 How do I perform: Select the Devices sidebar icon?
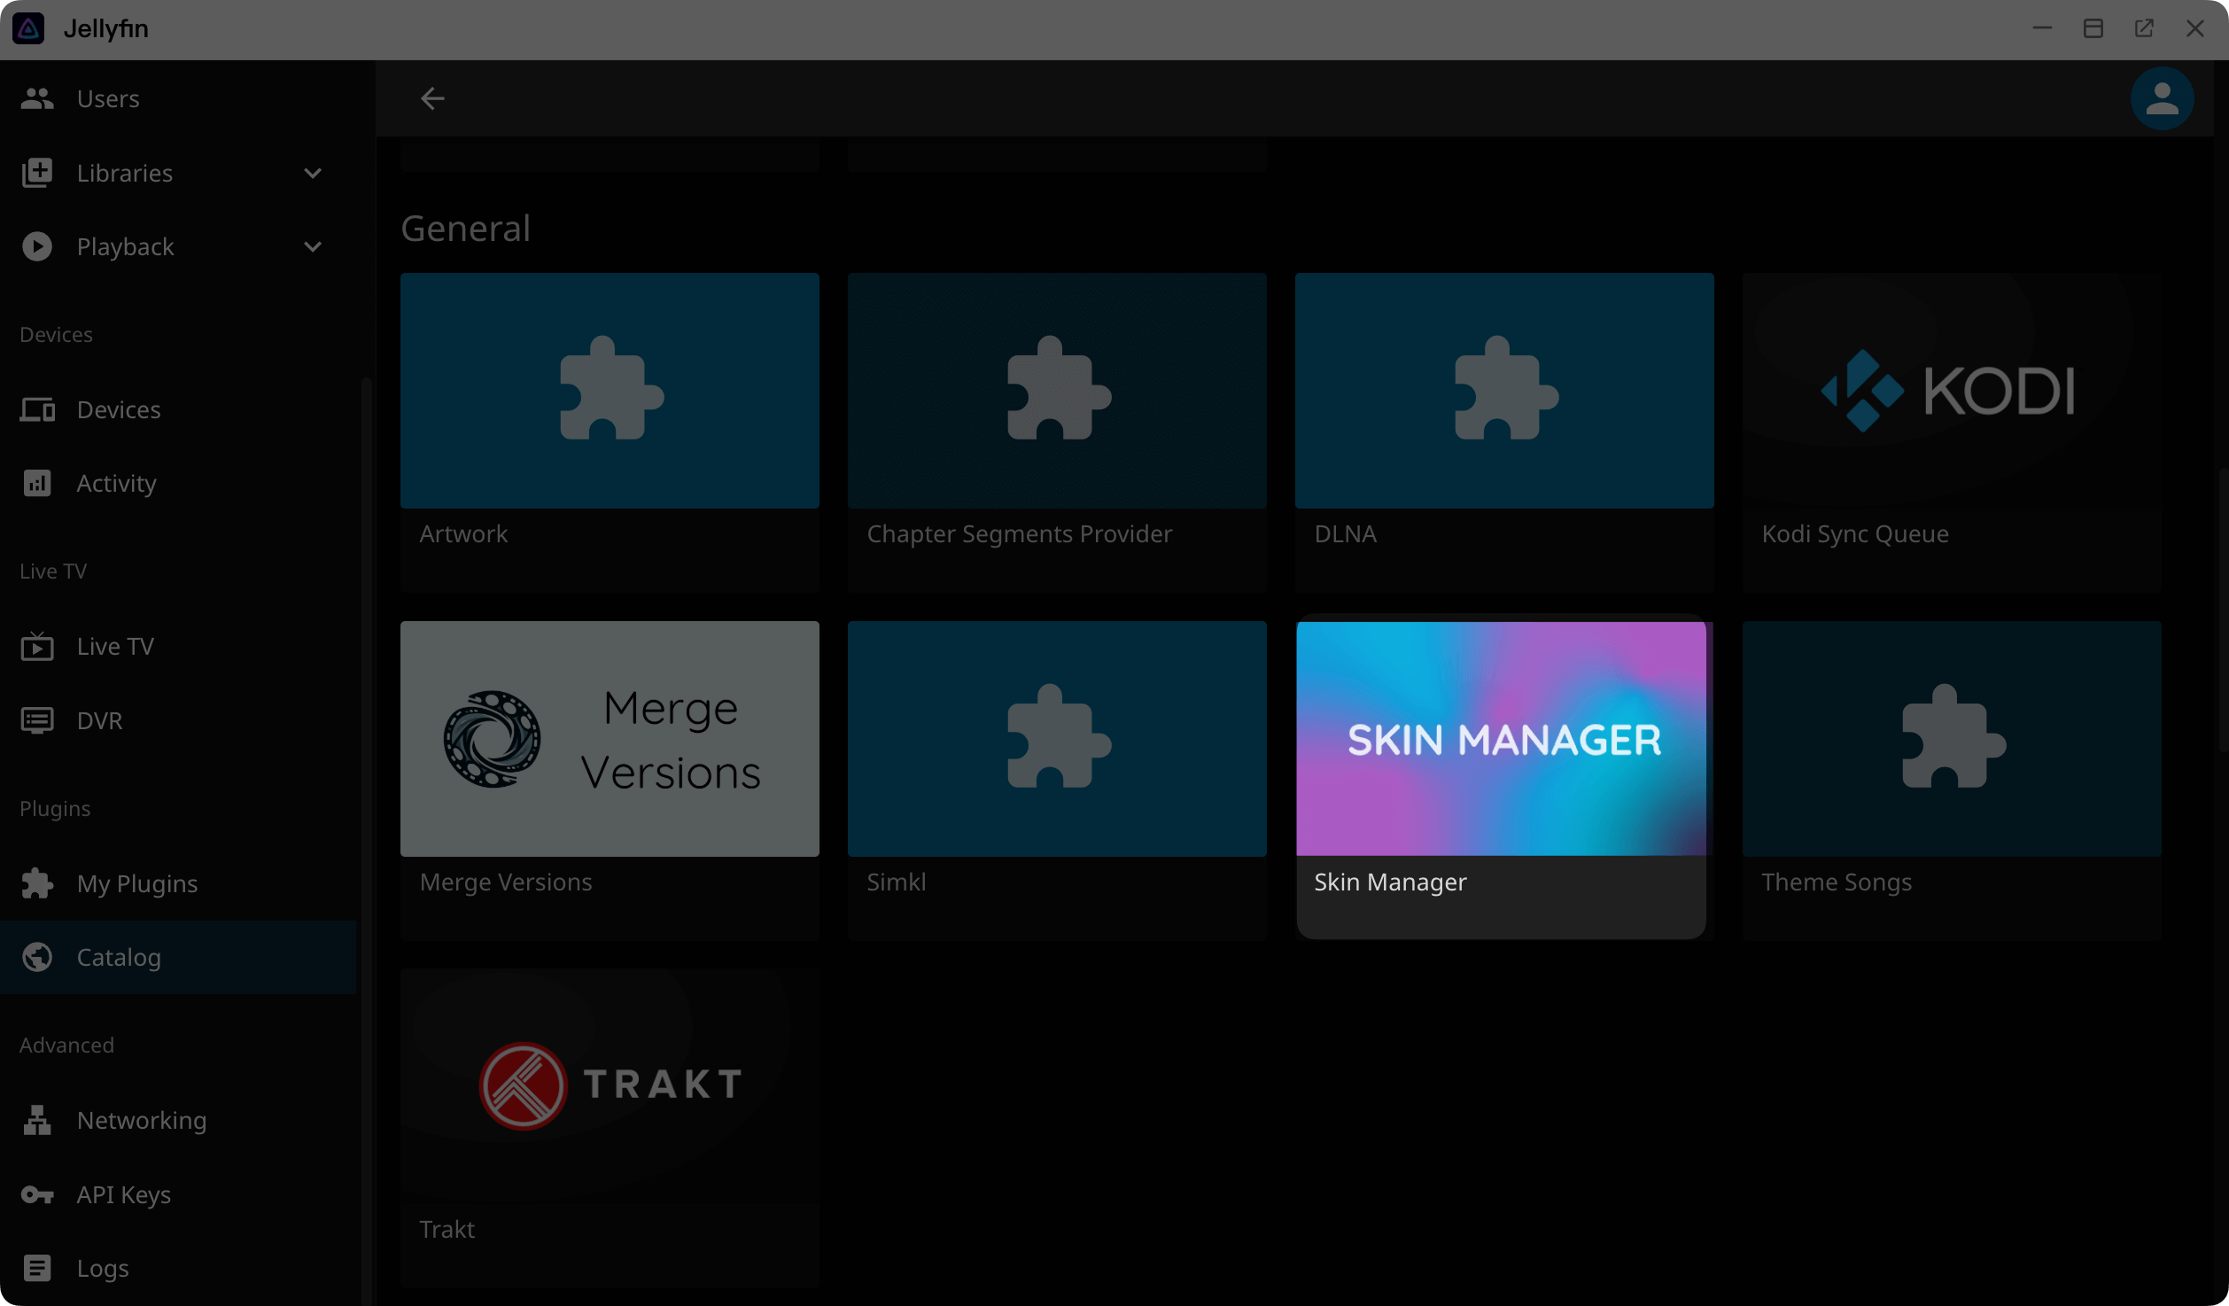[118, 409]
